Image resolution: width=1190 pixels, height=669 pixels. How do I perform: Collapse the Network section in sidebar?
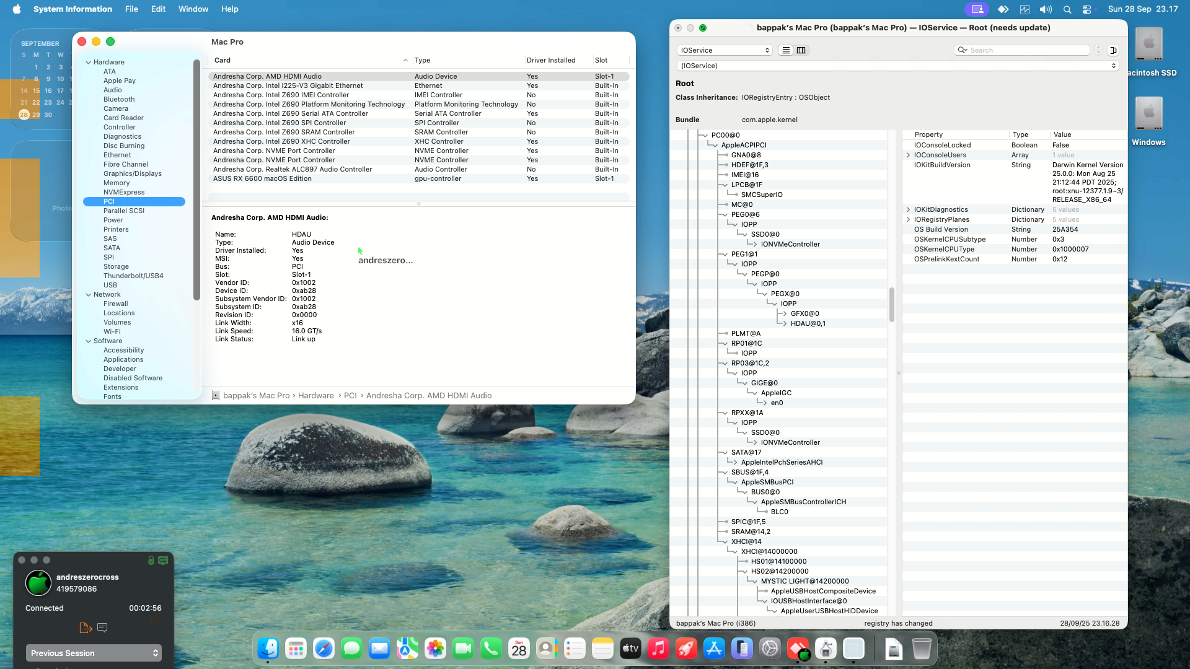click(89, 294)
